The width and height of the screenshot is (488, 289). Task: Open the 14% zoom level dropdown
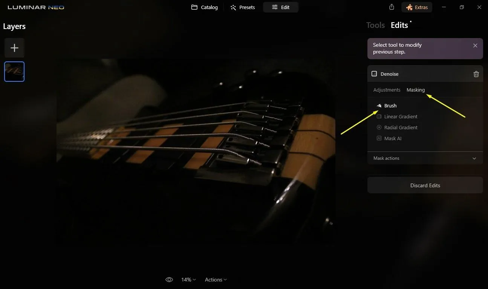188,280
